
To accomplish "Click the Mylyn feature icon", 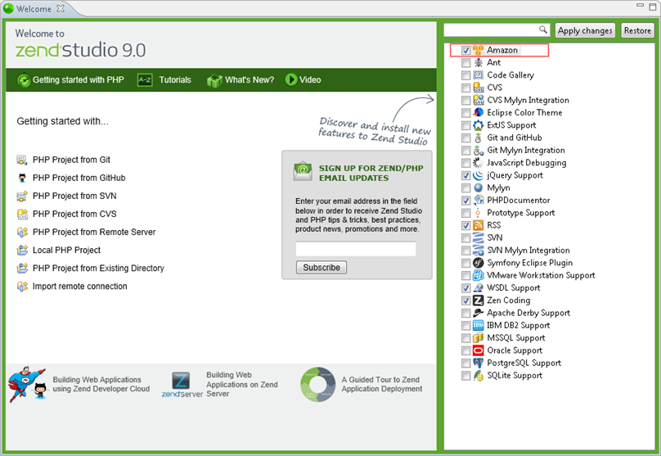I will tap(478, 187).
